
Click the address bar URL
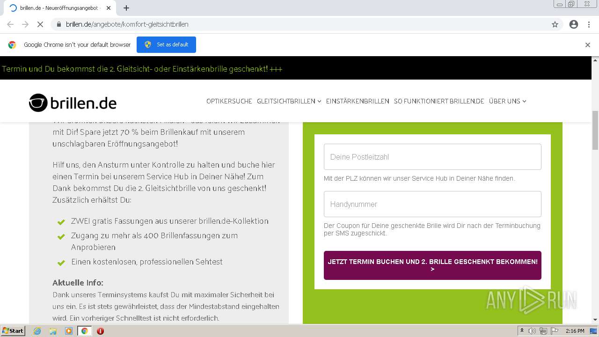(127, 24)
